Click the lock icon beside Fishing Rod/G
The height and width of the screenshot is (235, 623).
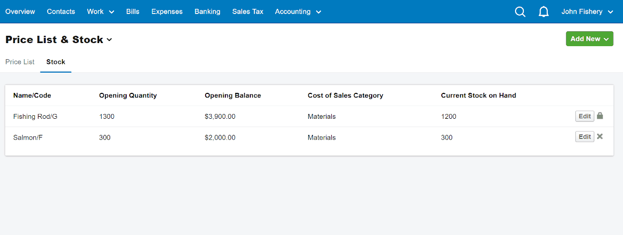point(600,116)
